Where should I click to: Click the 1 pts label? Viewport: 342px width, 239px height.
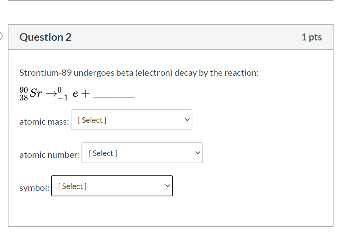(312, 37)
